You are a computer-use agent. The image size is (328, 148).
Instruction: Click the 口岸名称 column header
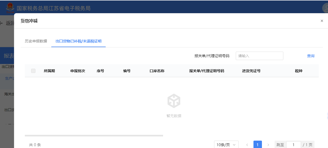tap(157, 71)
